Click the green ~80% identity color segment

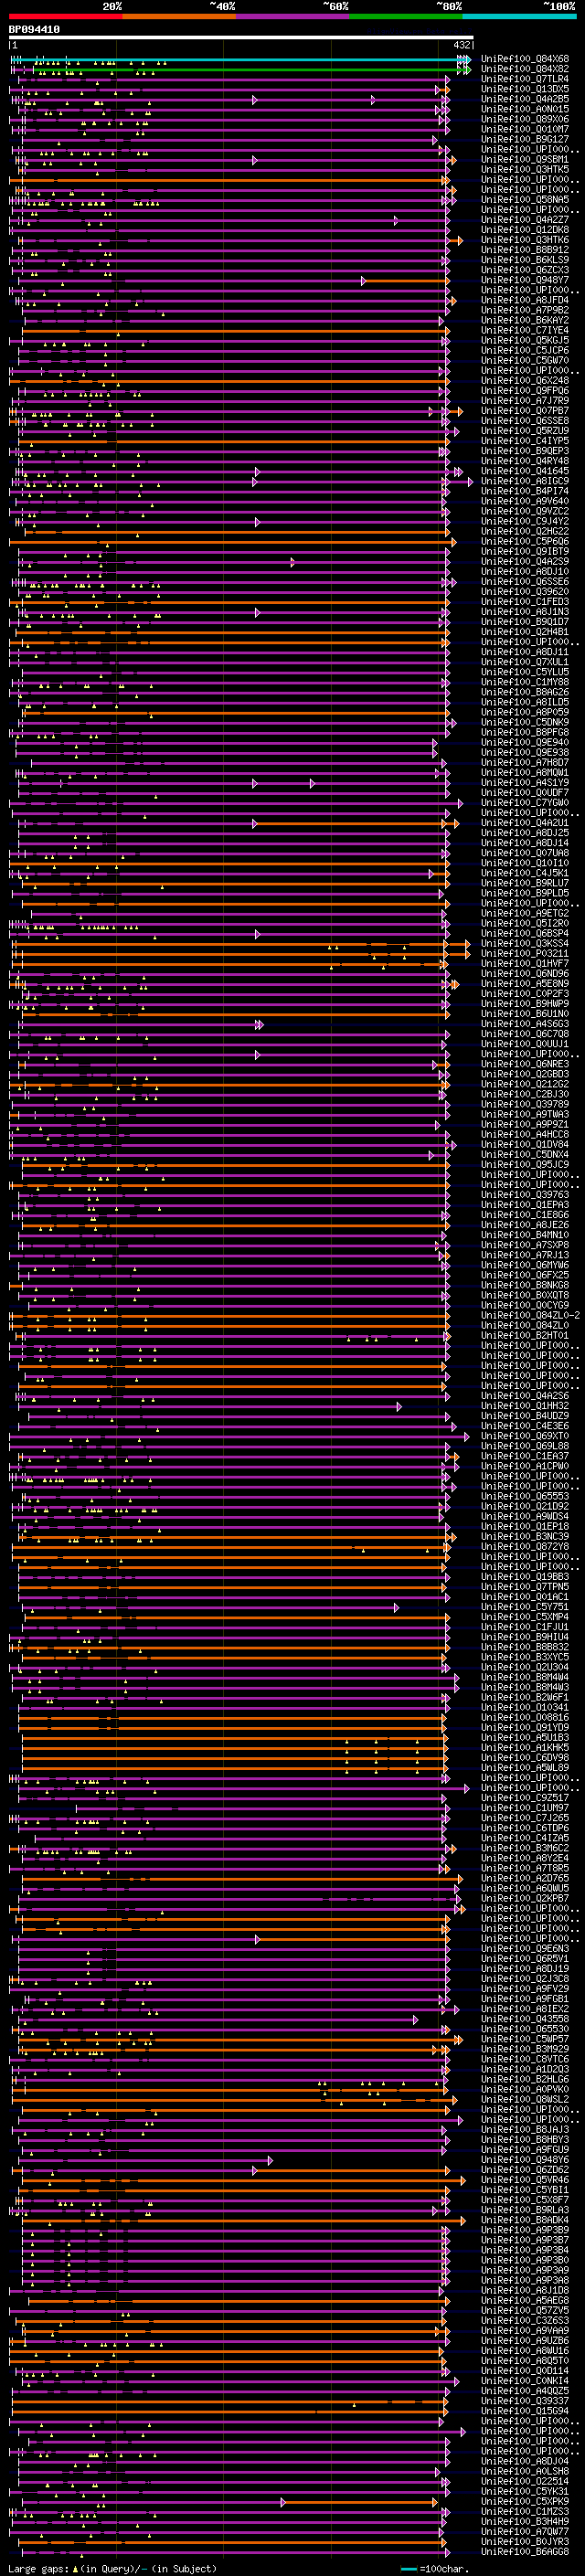pyautogui.click(x=406, y=16)
